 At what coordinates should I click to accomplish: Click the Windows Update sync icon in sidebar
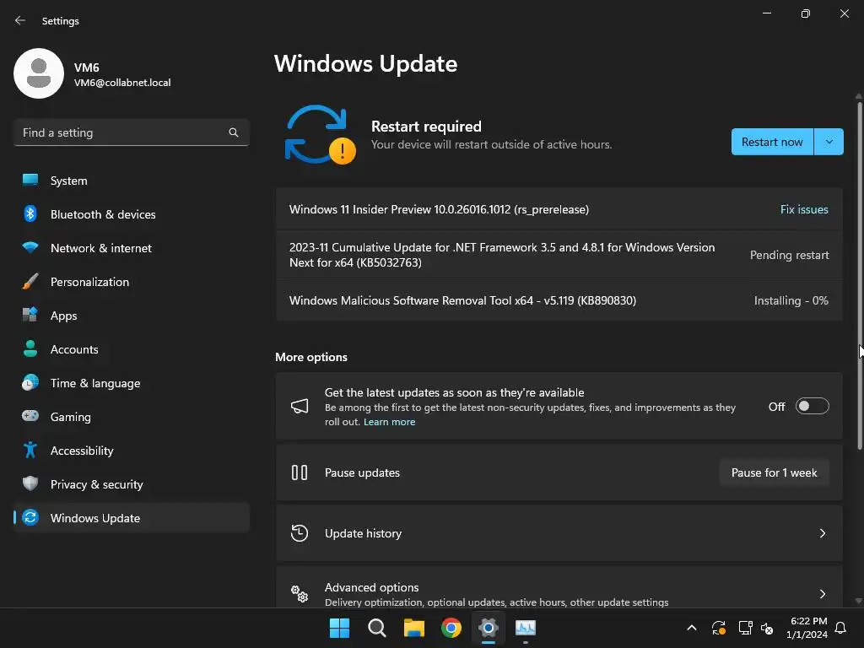point(30,517)
